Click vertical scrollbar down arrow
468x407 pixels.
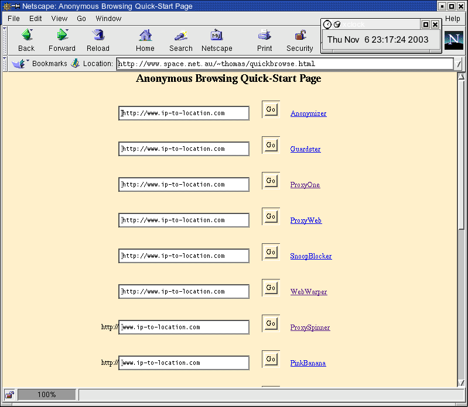pyautogui.click(x=461, y=383)
